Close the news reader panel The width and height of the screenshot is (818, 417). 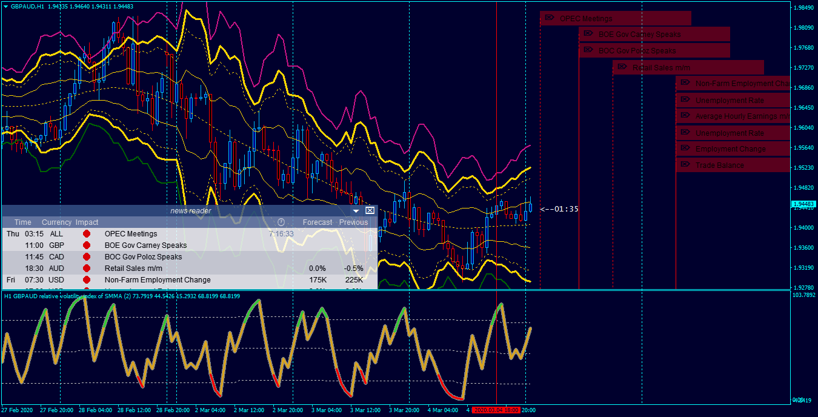(x=370, y=210)
